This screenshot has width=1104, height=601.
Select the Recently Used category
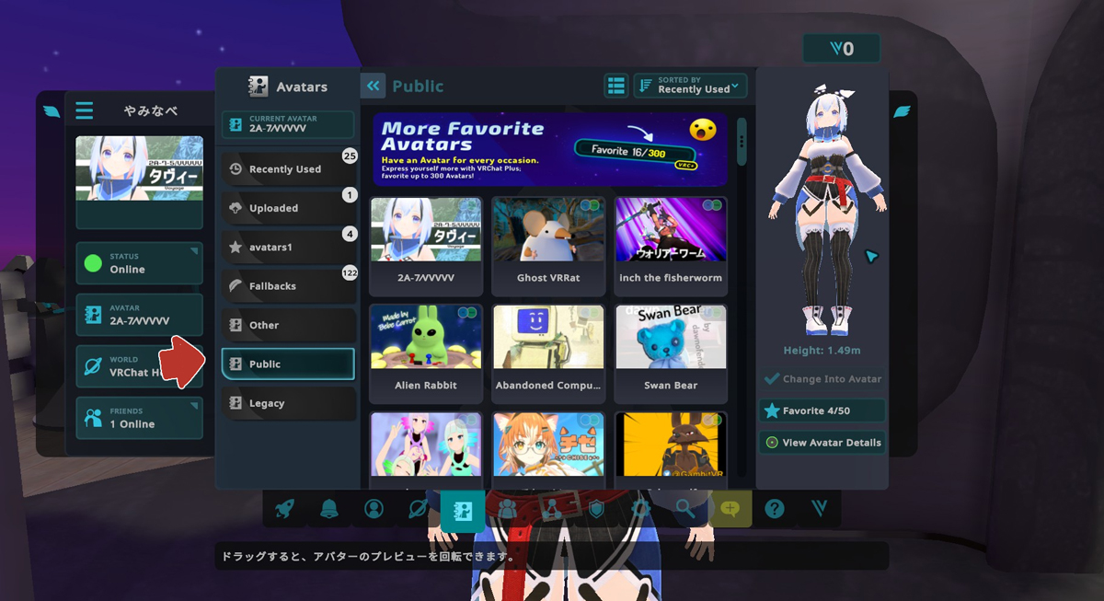point(288,169)
